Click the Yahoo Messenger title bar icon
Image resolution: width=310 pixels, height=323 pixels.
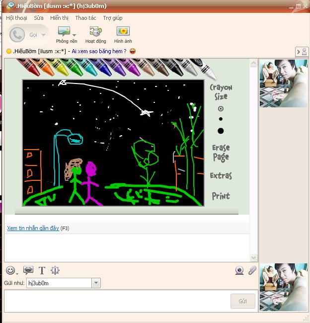coord(10,6)
